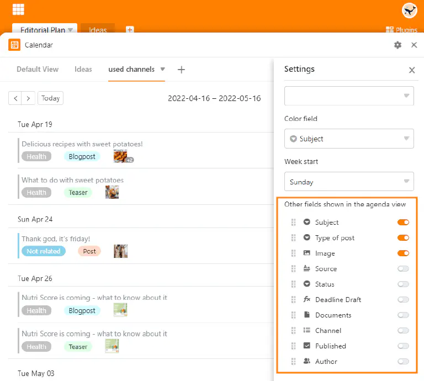Click the Calendar plugin logo icon

(x=14, y=45)
